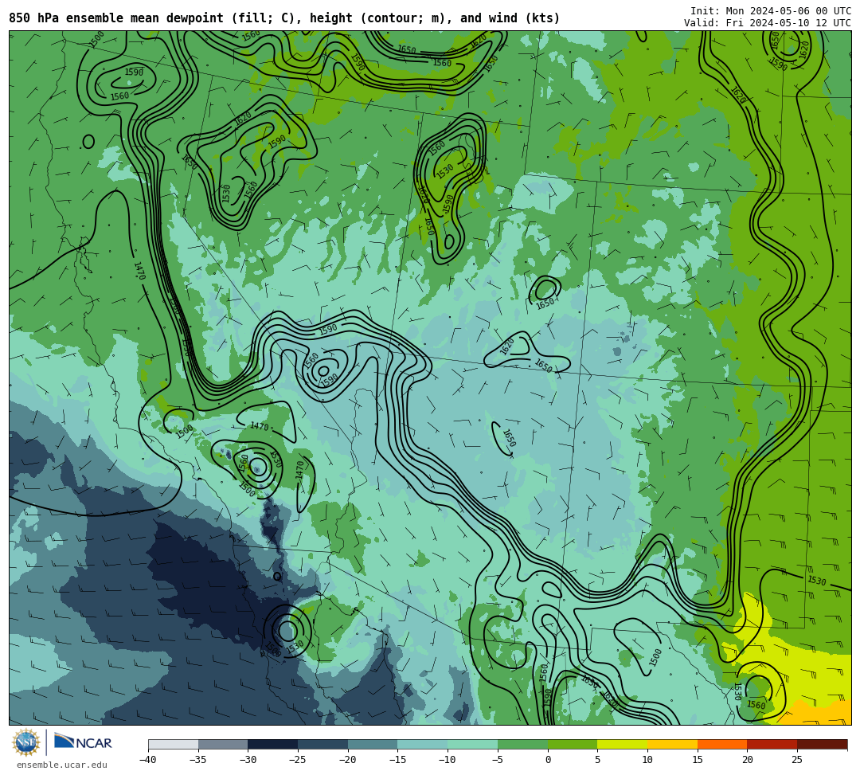Viewport: 860px width, 775px height.
Task: Click the -15 colorbar tick label
Action: coord(397,760)
